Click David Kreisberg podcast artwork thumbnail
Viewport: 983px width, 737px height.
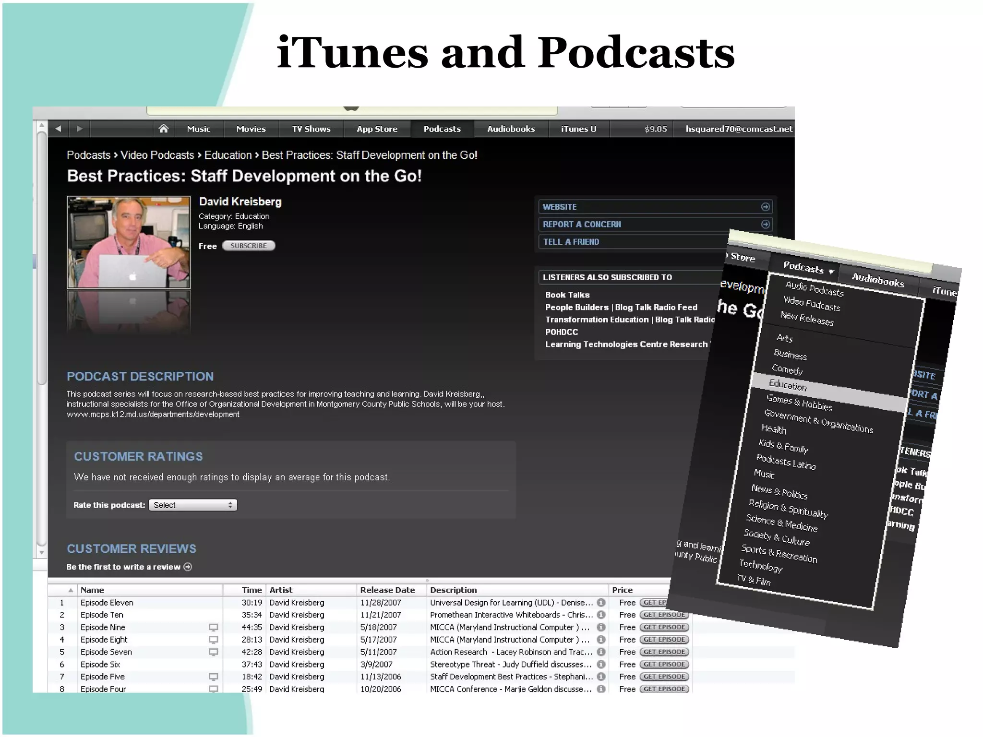click(x=129, y=242)
